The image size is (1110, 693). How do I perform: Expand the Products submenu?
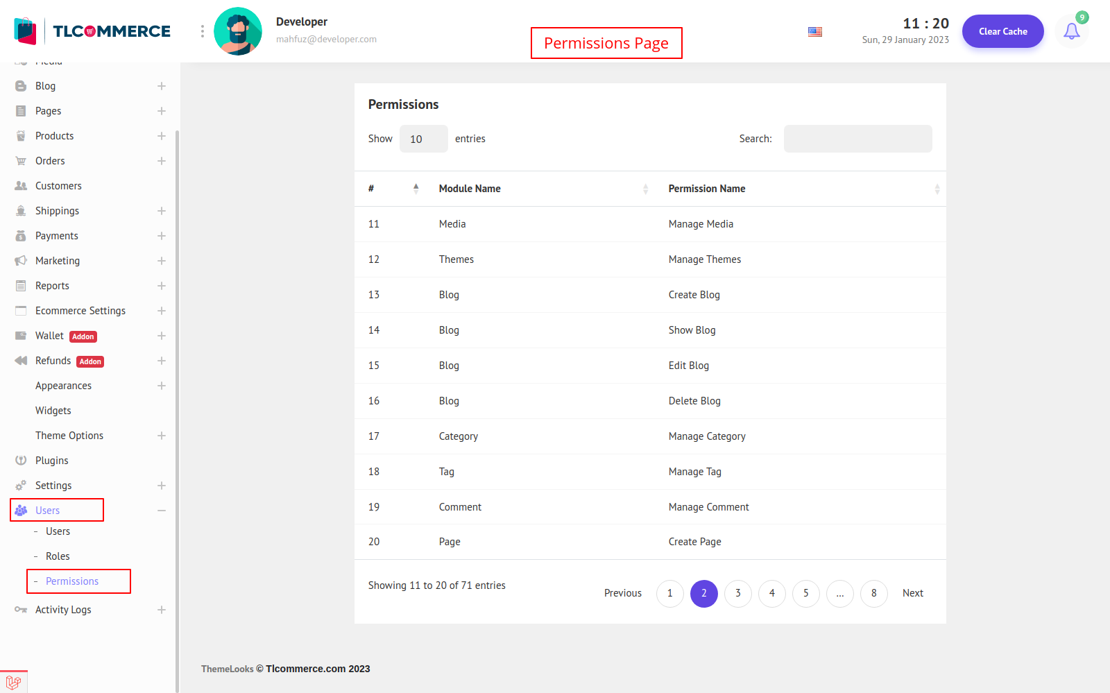[x=162, y=136]
